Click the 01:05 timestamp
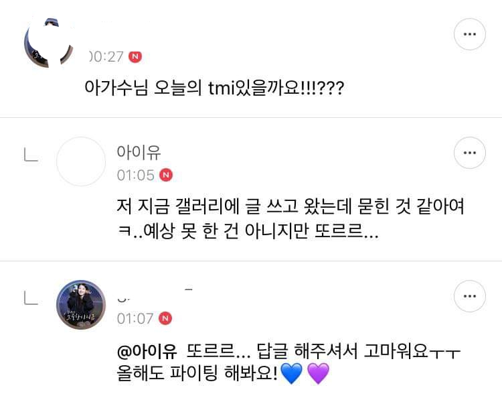Image resolution: width=502 pixels, height=398 pixels. [x=135, y=175]
